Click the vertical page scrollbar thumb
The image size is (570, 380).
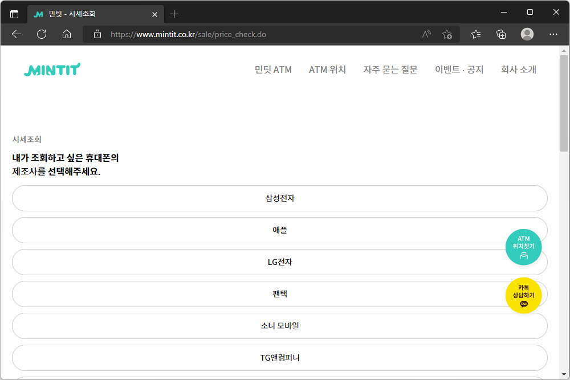pyautogui.click(x=564, y=104)
